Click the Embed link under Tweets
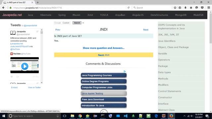Image resolution: width=212 pixels, height=119 pixels. pos(14,87)
